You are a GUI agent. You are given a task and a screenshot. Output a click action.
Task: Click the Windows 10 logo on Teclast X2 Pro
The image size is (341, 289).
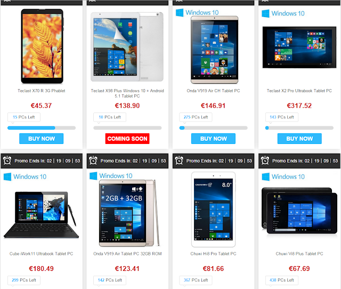(283, 13)
